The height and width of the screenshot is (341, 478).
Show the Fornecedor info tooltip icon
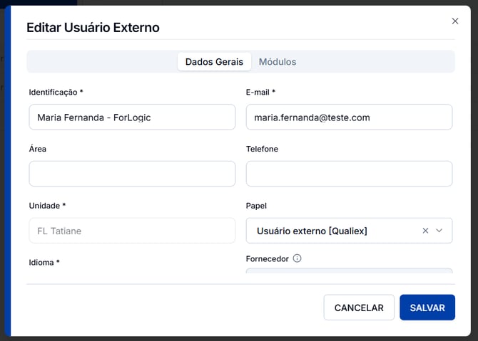coord(297,258)
